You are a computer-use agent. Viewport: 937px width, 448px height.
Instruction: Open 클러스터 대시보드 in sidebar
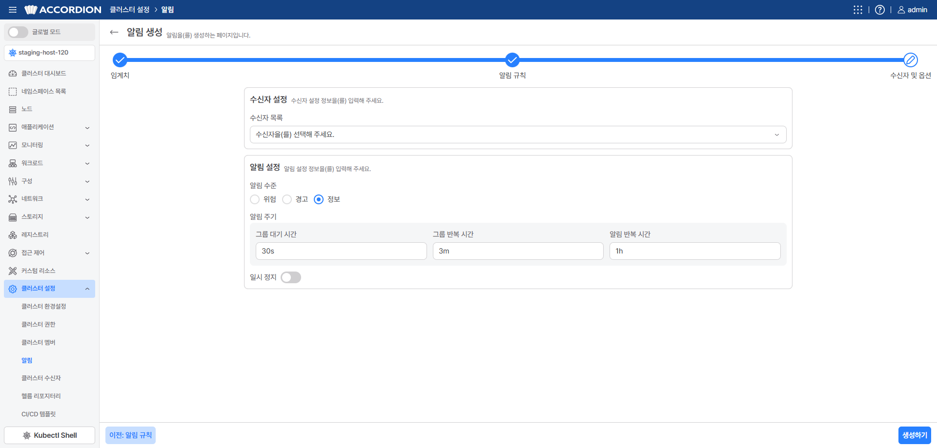[49, 73]
